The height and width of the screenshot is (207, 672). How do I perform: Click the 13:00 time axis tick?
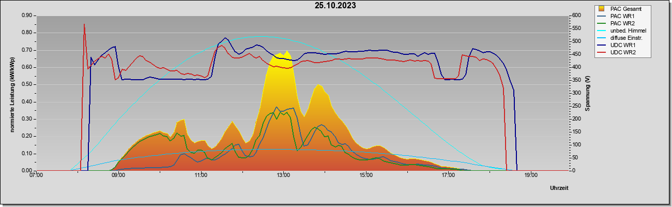tap(284, 175)
